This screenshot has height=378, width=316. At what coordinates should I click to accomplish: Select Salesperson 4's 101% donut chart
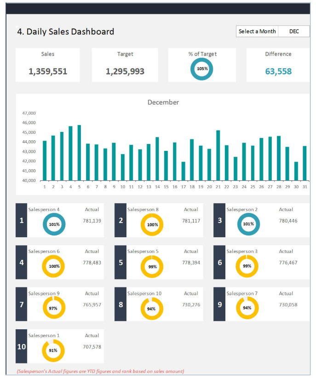54,225
